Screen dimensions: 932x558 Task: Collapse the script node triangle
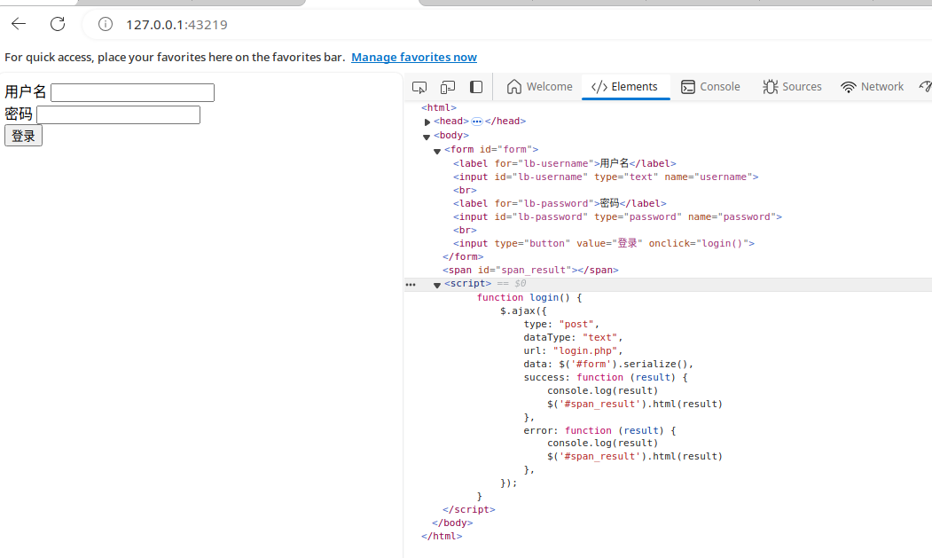[437, 285]
